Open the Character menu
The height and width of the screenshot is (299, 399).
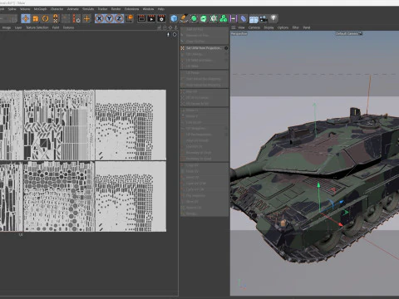tap(57, 9)
